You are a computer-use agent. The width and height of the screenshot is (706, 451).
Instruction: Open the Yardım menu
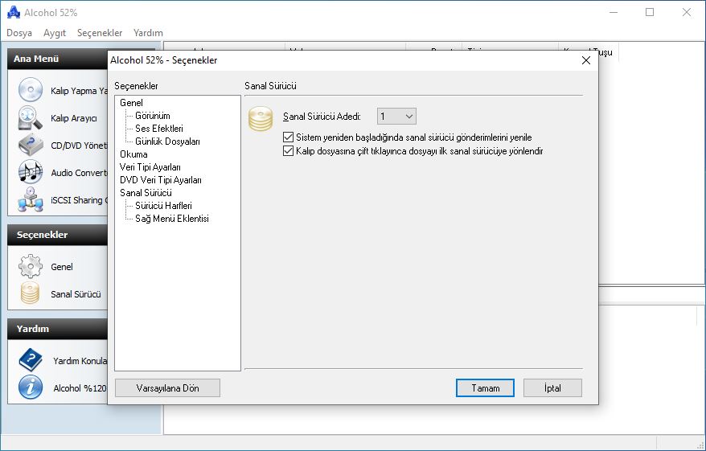coord(148,33)
